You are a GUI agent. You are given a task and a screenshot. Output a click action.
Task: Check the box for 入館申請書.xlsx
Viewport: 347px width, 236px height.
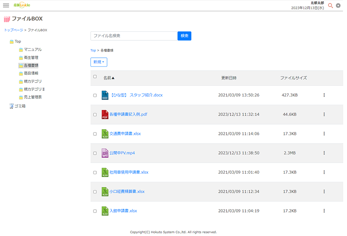[95, 211]
